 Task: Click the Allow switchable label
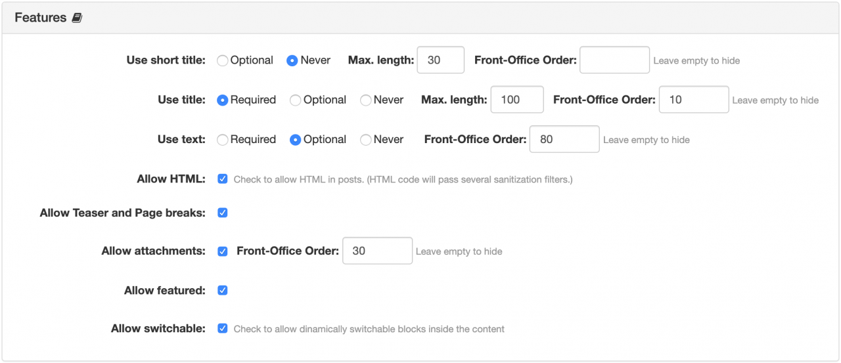point(158,328)
